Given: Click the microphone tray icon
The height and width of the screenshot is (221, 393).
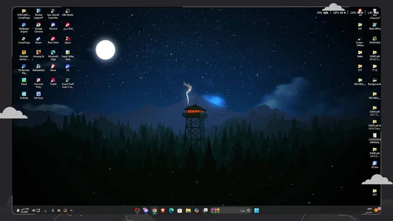Looking at the screenshot, I should 53,210.
